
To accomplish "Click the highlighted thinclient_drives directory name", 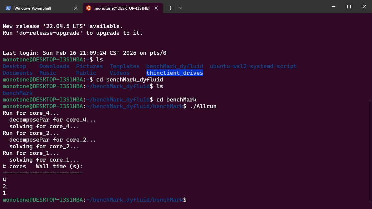I will click(174, 73).
